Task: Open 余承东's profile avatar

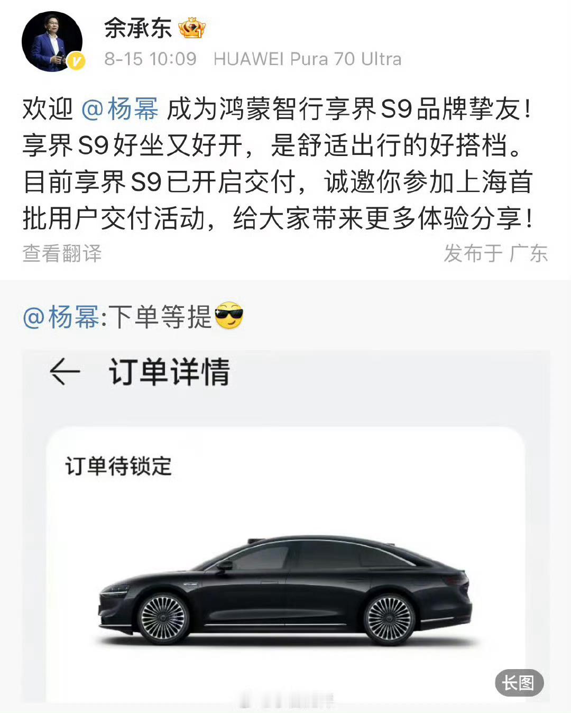Action: click(x=52, y=41)
